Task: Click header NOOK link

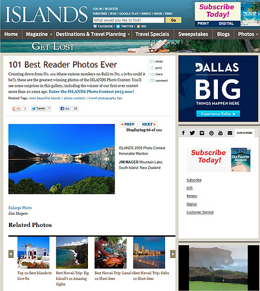Action: click(x=158, y=14)
